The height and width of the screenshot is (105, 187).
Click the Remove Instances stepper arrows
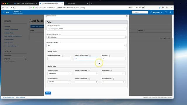point(124,82)
